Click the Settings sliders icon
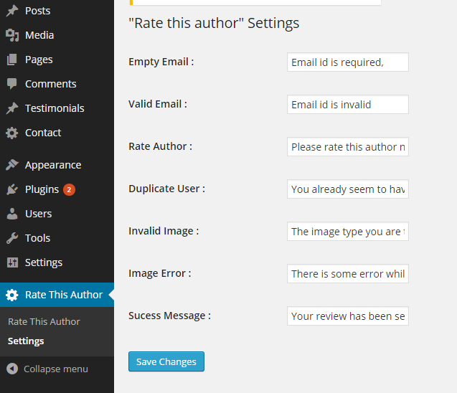The image size is (457, 393). tap(12, 262)
